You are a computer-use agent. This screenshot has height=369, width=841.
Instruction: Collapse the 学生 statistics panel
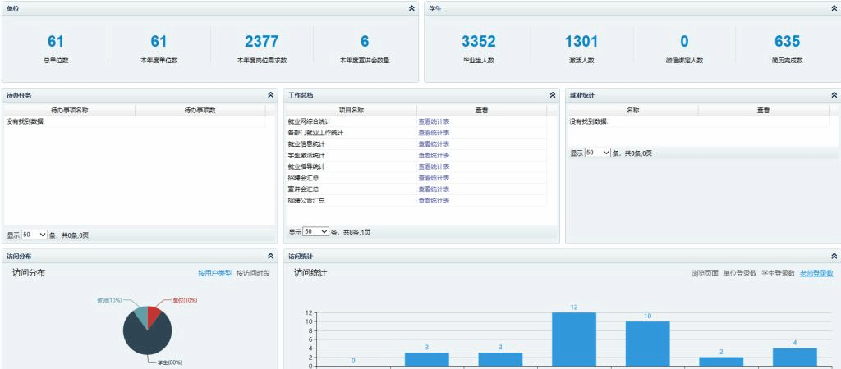click(834, 8)
